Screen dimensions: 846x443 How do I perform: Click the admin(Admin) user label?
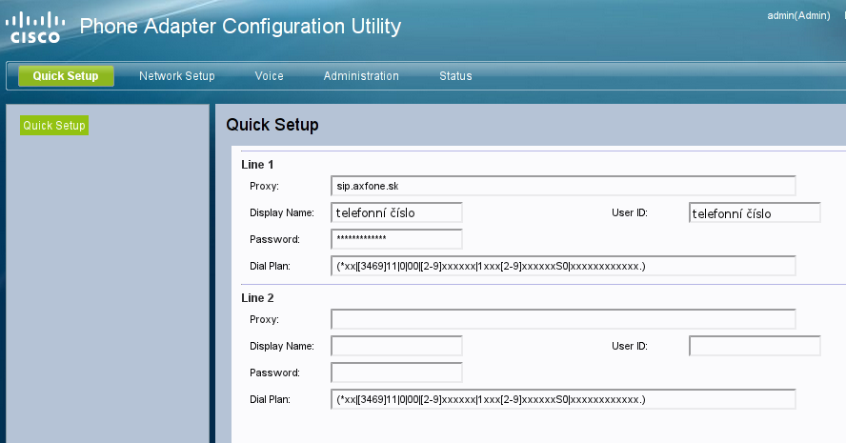tap(798, 16)
